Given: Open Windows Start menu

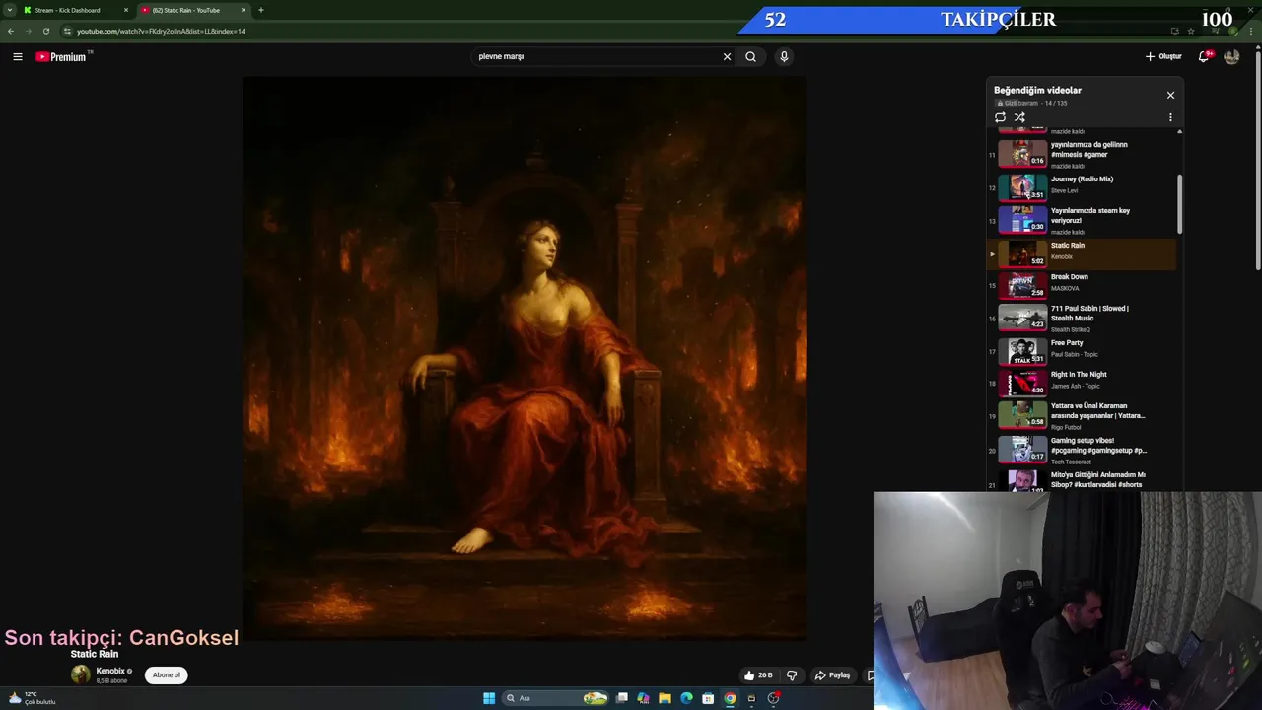Looking at the screenshot, I should (489, 698).
